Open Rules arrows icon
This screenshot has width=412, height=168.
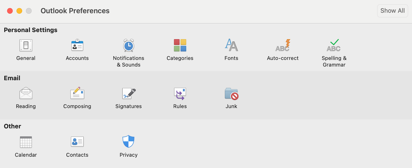[x=180, y=94]
